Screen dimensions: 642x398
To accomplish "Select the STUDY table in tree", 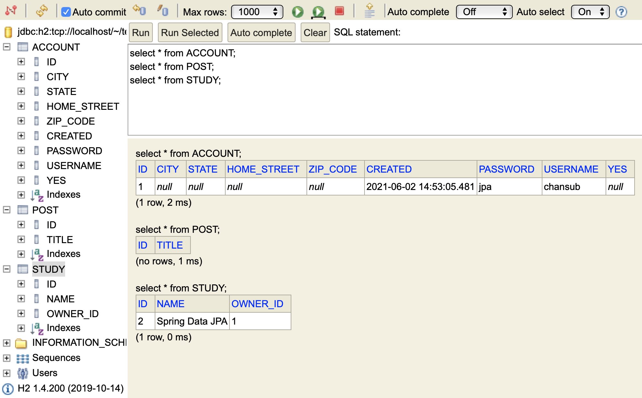I will tap(48, 269).
